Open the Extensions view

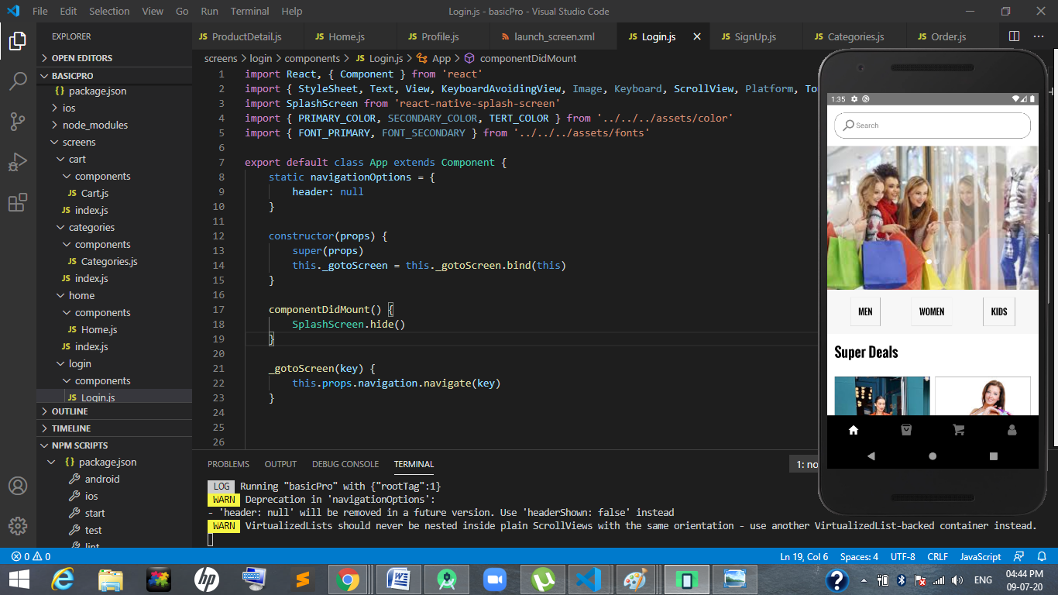pos(18,203)
